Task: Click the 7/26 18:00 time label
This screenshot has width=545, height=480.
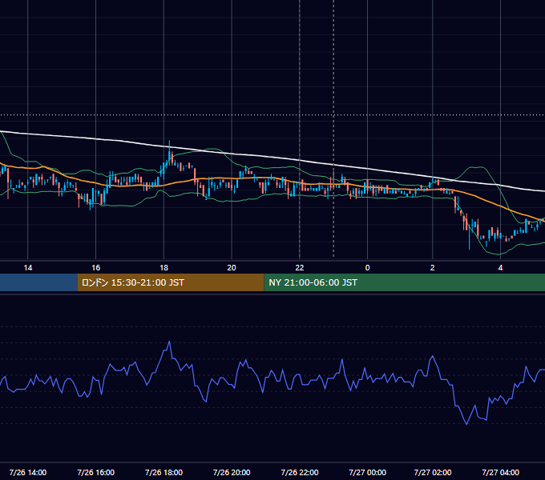Action: (163, 472)
